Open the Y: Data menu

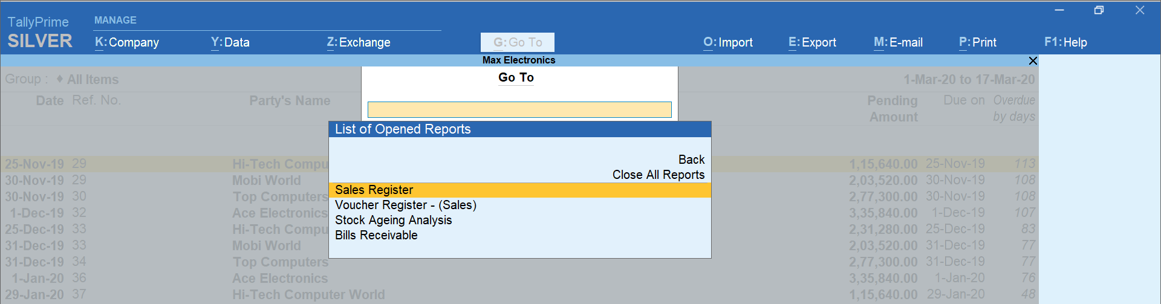[x=230, y=42]
